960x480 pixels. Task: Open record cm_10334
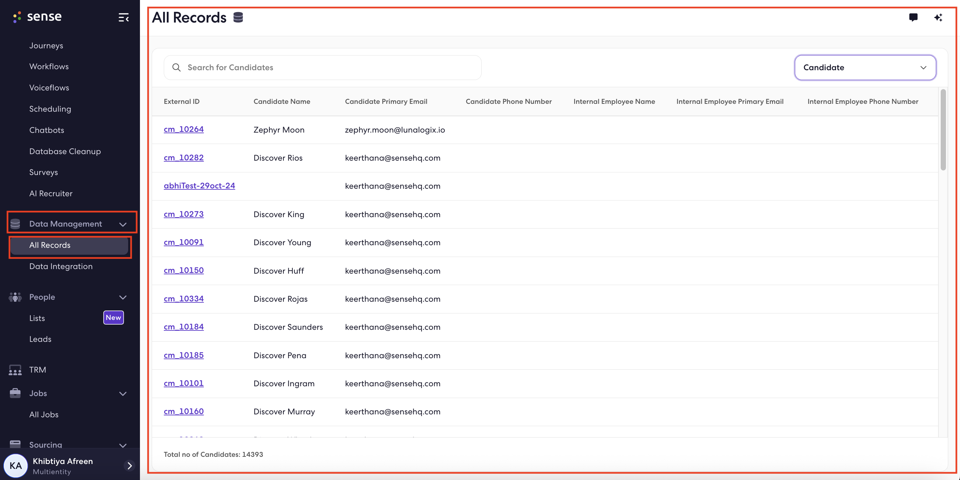coord(184,298)
